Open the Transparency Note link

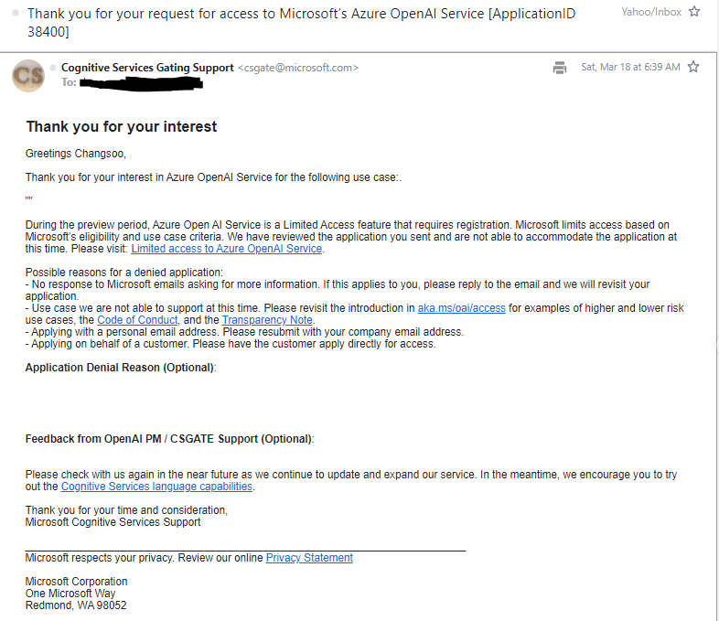(267, 320)
